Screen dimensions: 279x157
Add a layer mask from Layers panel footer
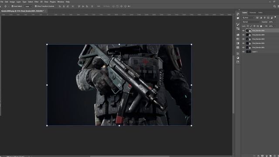(x=262, y=156)
